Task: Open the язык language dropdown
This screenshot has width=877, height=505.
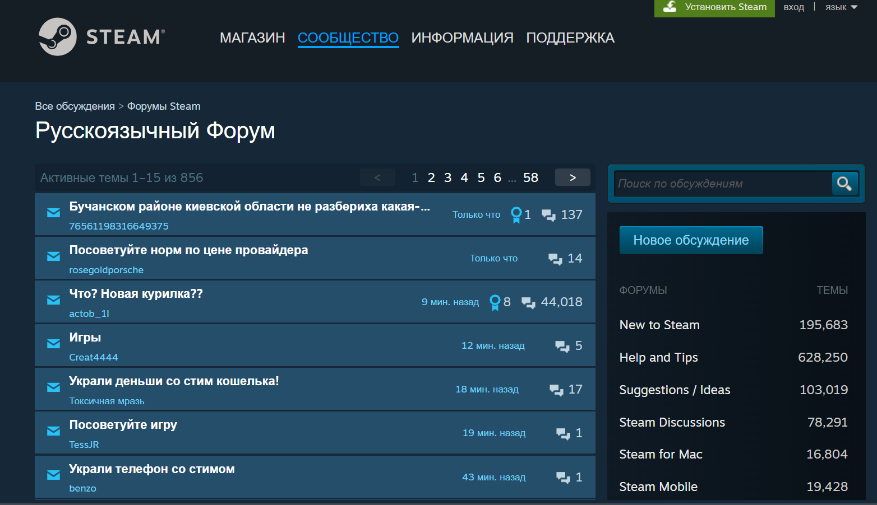Action: point(841,7)
